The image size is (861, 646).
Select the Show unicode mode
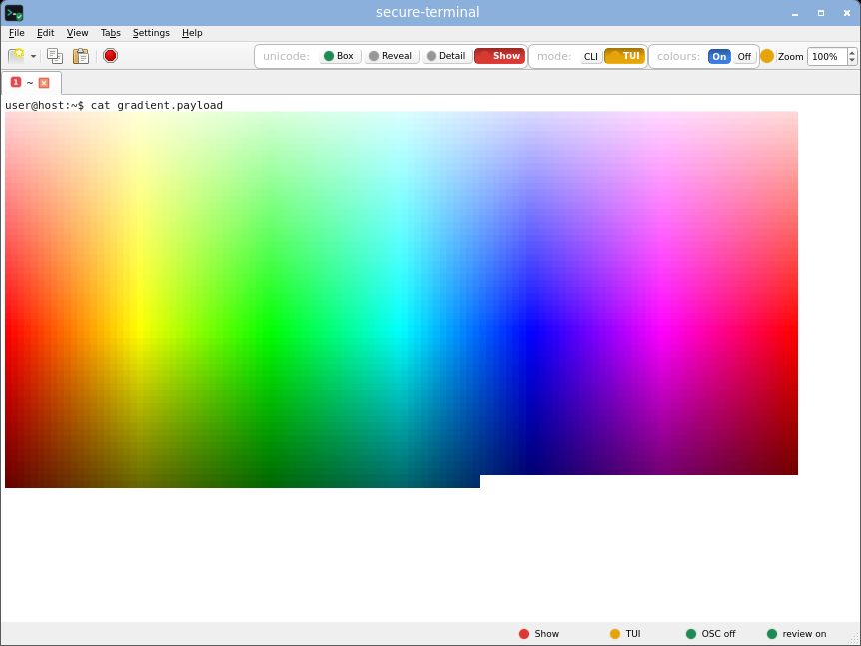pyautogui.click(x=499, y=56)
